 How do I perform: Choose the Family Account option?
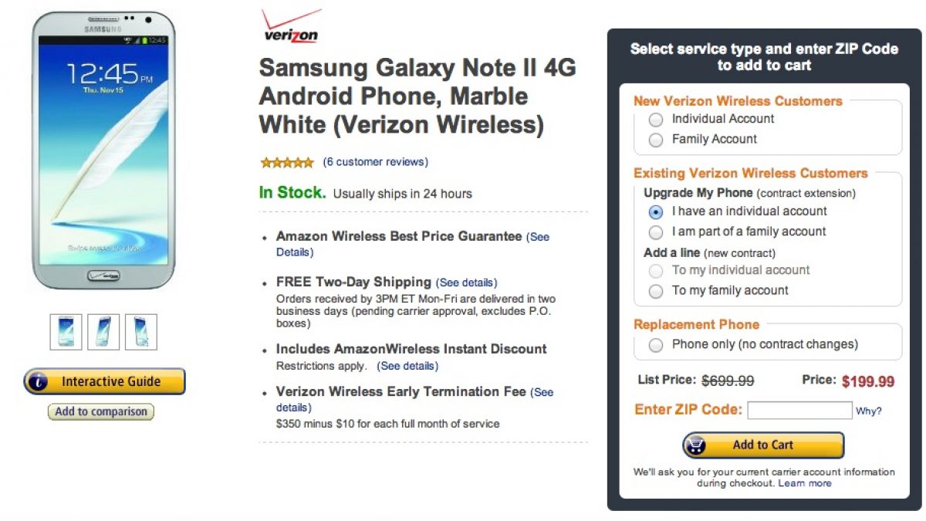[x=656, y=140]
